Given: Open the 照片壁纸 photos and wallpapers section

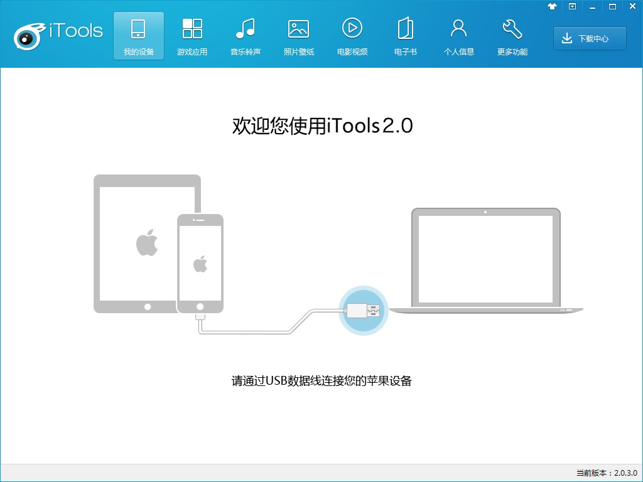Looking at the screenshot, I should [298, 36].
